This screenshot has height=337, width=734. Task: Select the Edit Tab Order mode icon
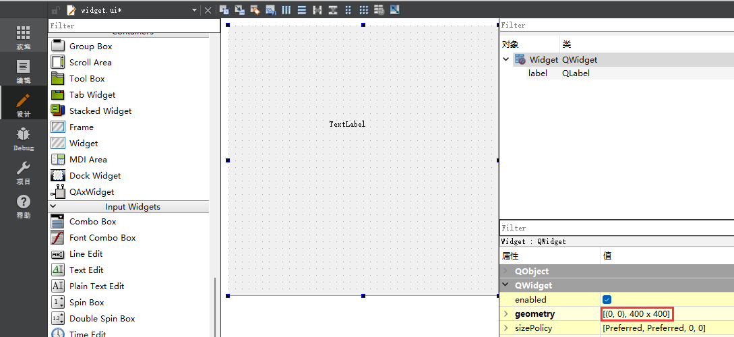(270, 9)
